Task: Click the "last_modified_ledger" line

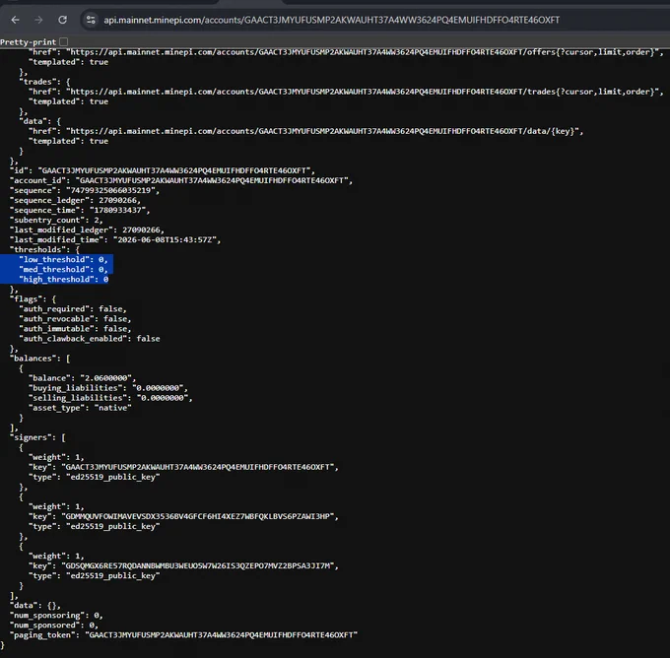Action: [87, 230]
